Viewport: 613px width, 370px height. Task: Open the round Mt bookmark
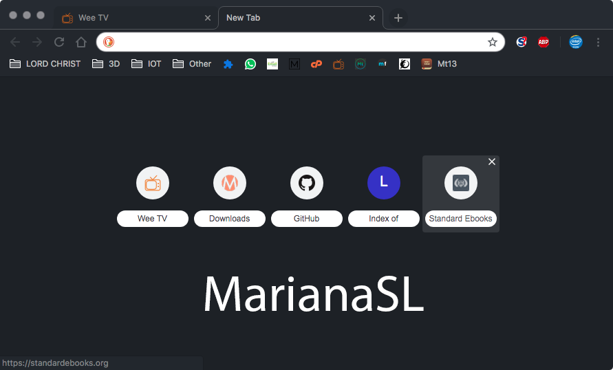coord(361,64)
